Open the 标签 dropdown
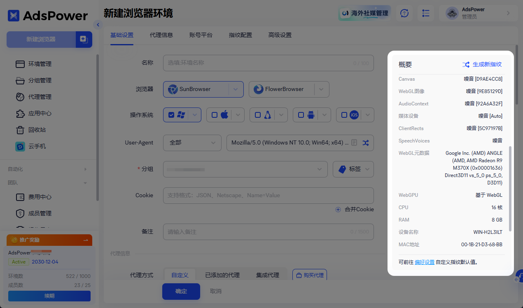 (353, 169)
